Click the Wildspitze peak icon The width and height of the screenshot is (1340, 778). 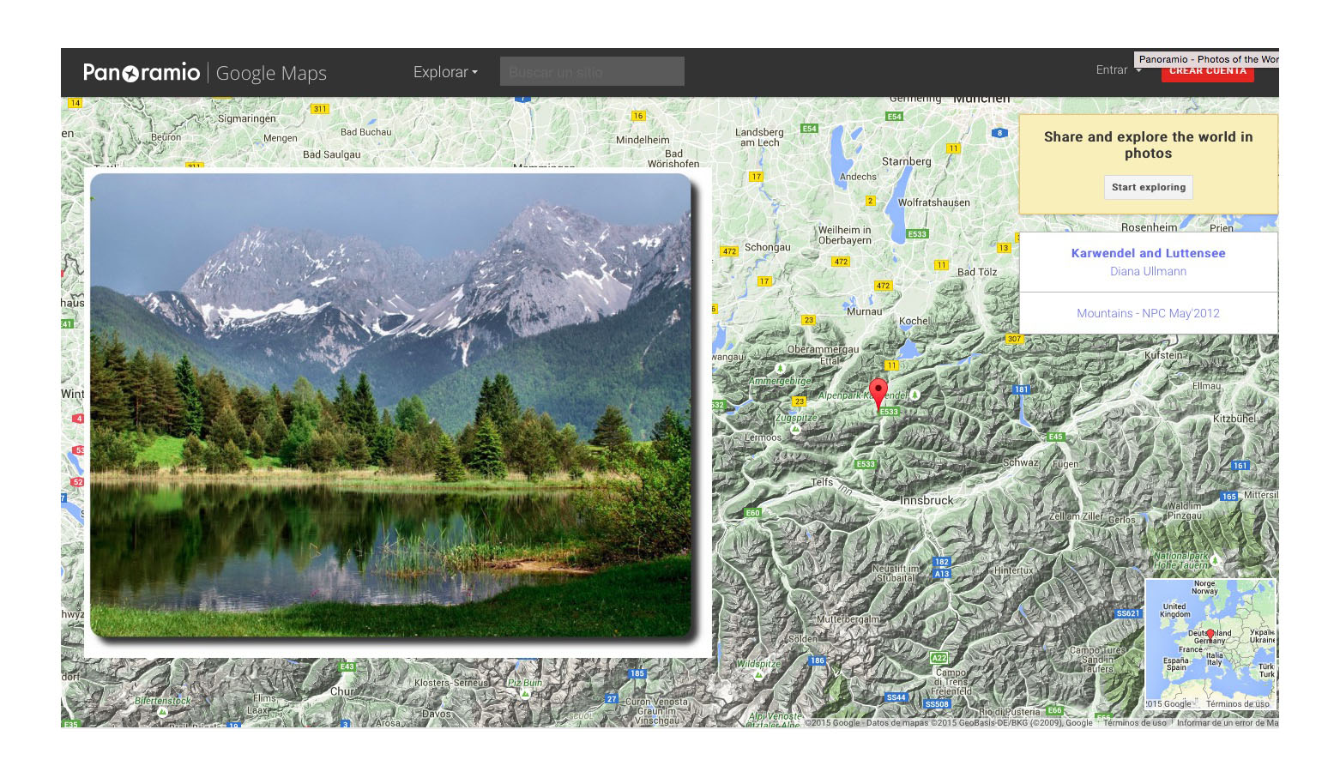(x=758, y=675)
